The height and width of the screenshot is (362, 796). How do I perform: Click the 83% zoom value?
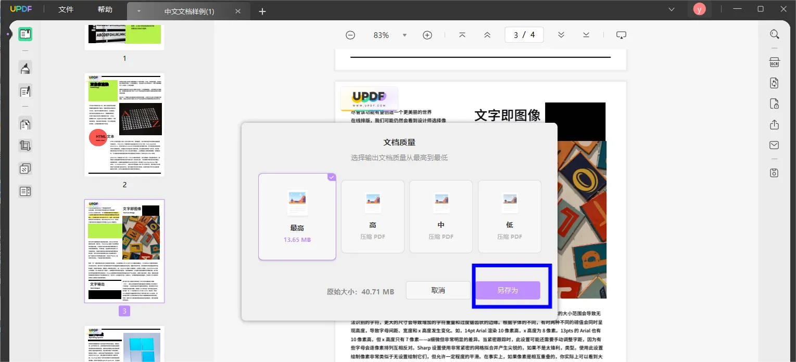[381, 35]
